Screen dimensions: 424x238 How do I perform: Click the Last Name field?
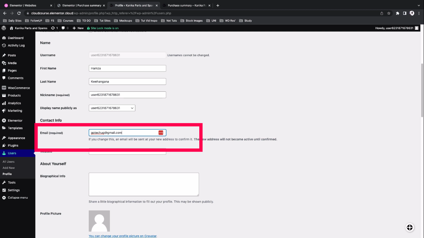[x=127, y=82]
